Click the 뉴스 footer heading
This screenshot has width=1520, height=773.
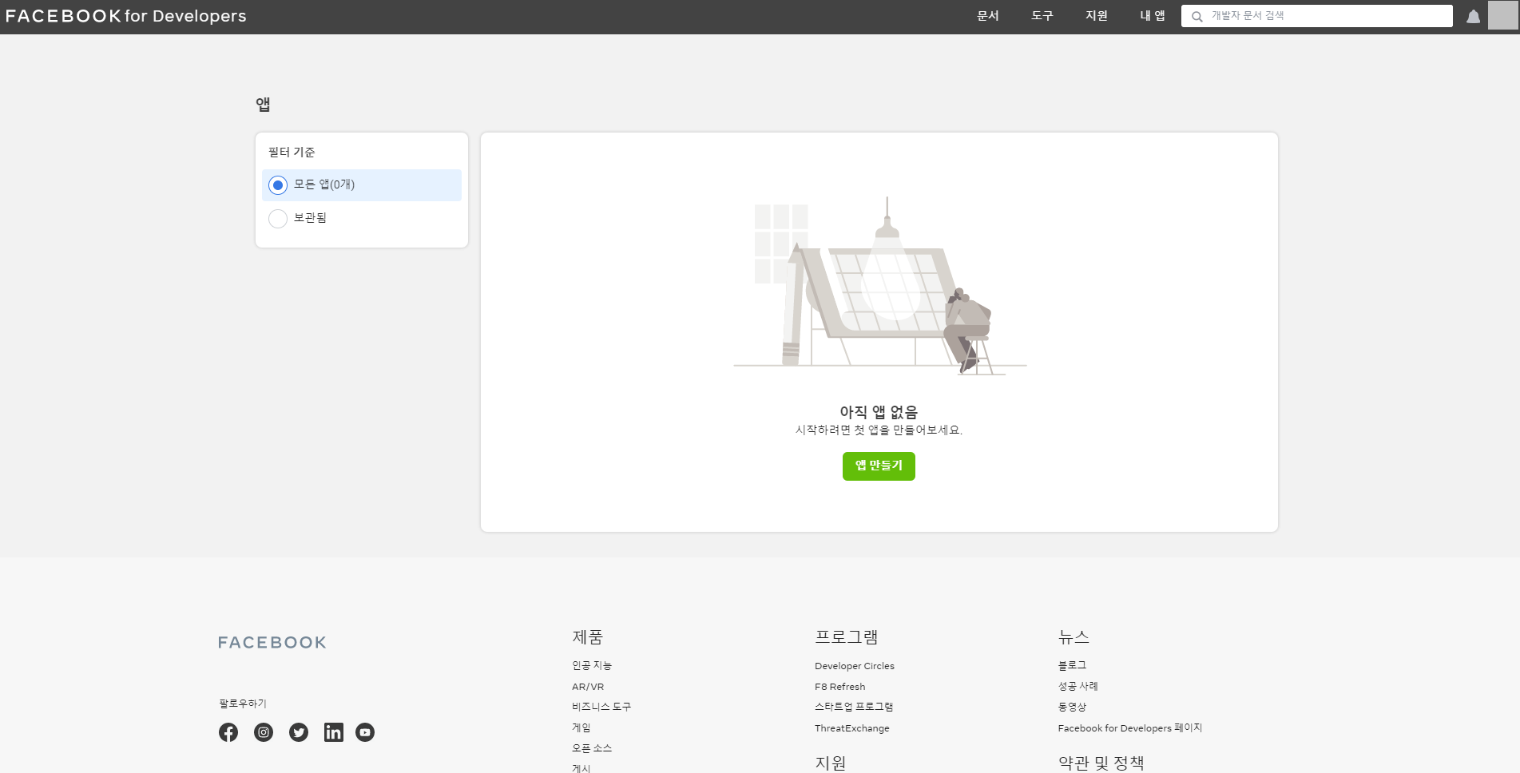click(x=1074, y=637)
